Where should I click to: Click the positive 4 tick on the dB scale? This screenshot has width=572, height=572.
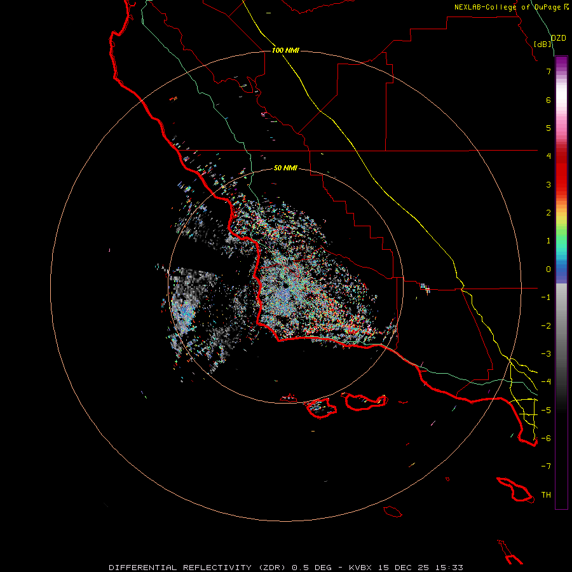(x=548, y=156)
